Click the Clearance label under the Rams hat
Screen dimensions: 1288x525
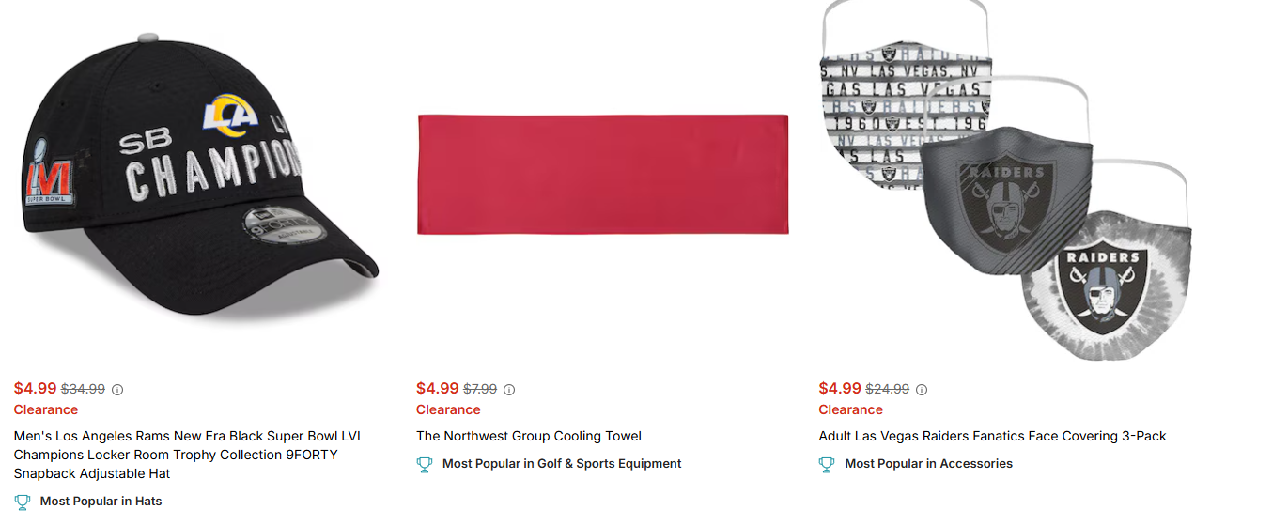tap(46, 409)
